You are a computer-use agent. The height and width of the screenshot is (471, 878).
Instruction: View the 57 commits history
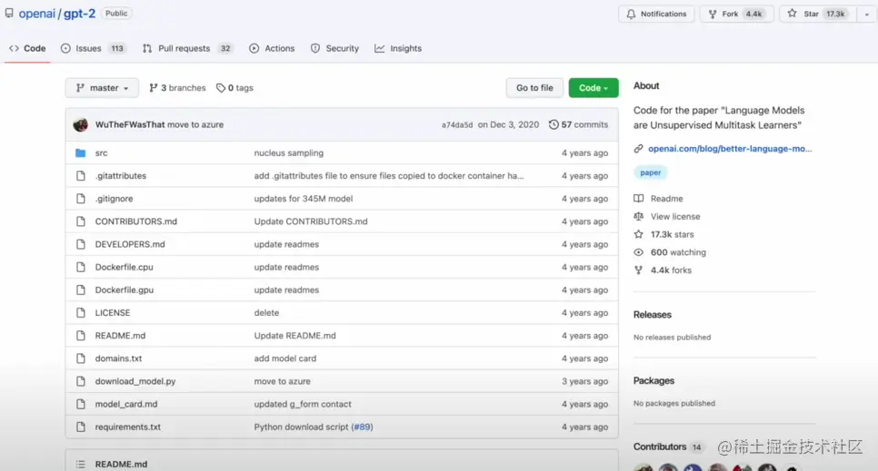(x=578, y=124)
